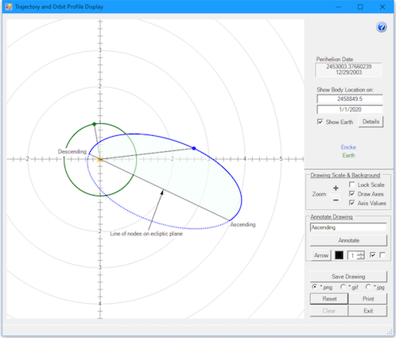Uncheck the Show Earth checkbox
396x338 pixels.
coord(320,122)
